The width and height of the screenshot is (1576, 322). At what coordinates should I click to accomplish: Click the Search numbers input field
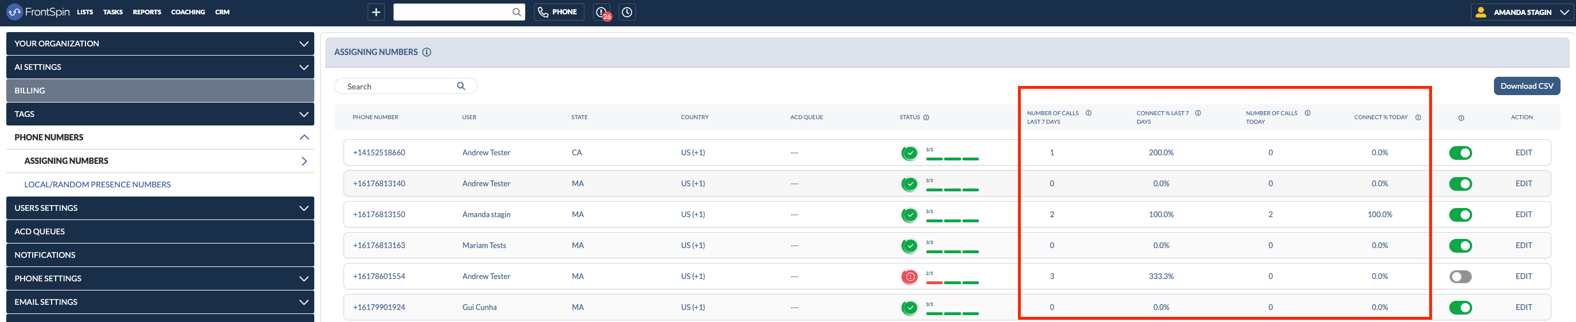click(405, 86)
